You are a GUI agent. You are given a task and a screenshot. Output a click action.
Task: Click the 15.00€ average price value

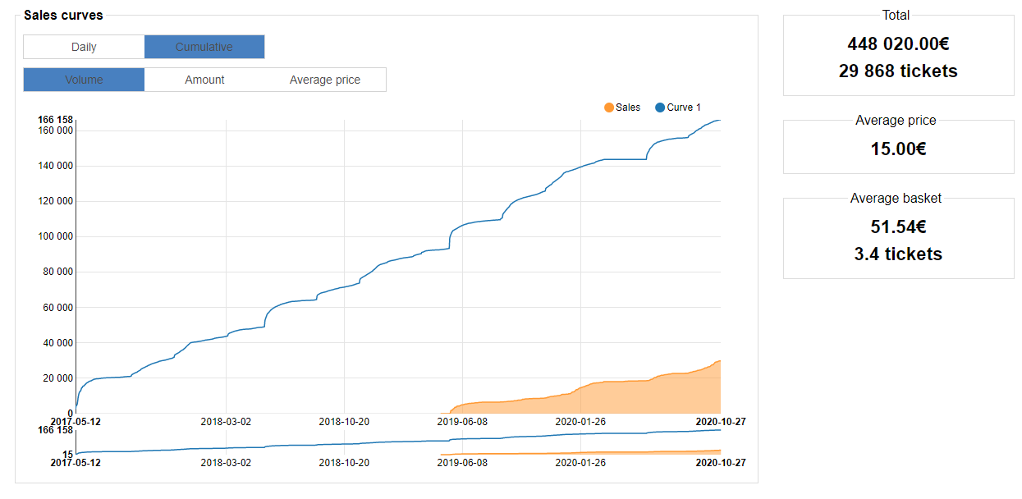coord(898,149)
